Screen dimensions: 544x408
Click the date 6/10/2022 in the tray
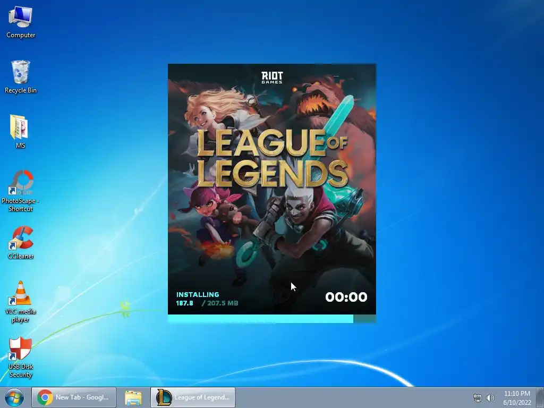coord(517,403)
